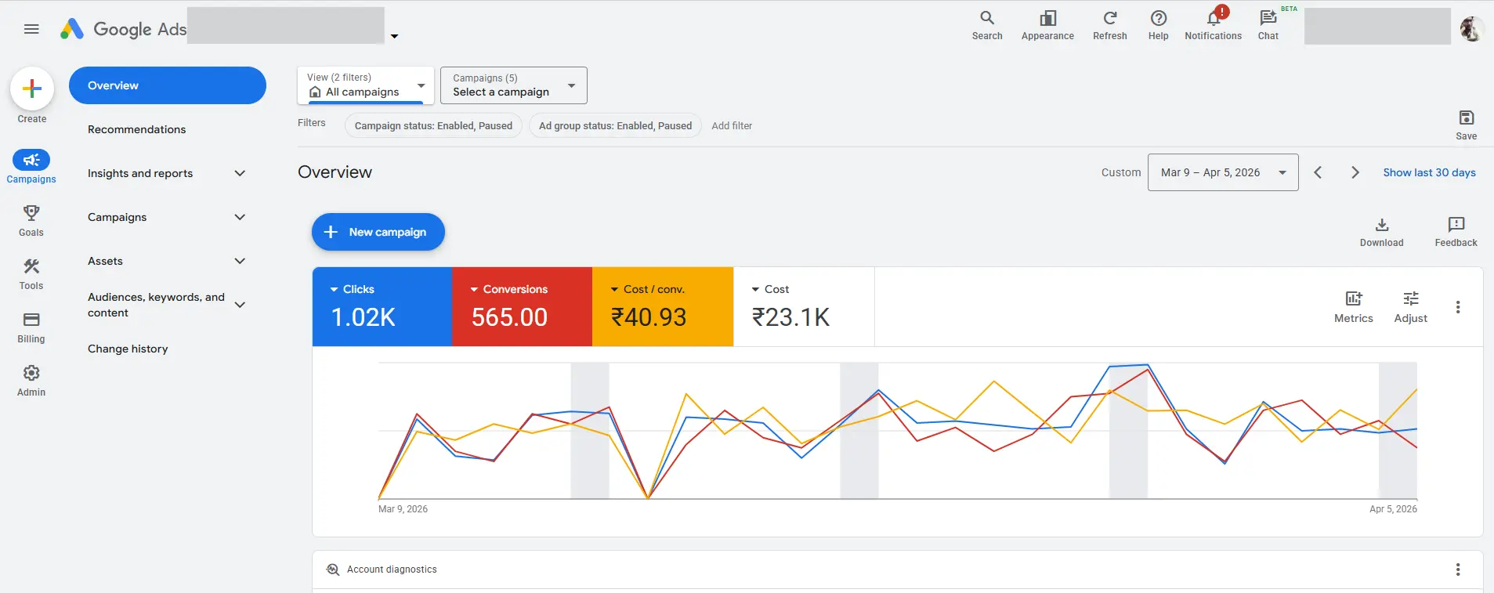Expand the Assets section
The image size is (1494, 593).
coord(240,261)
